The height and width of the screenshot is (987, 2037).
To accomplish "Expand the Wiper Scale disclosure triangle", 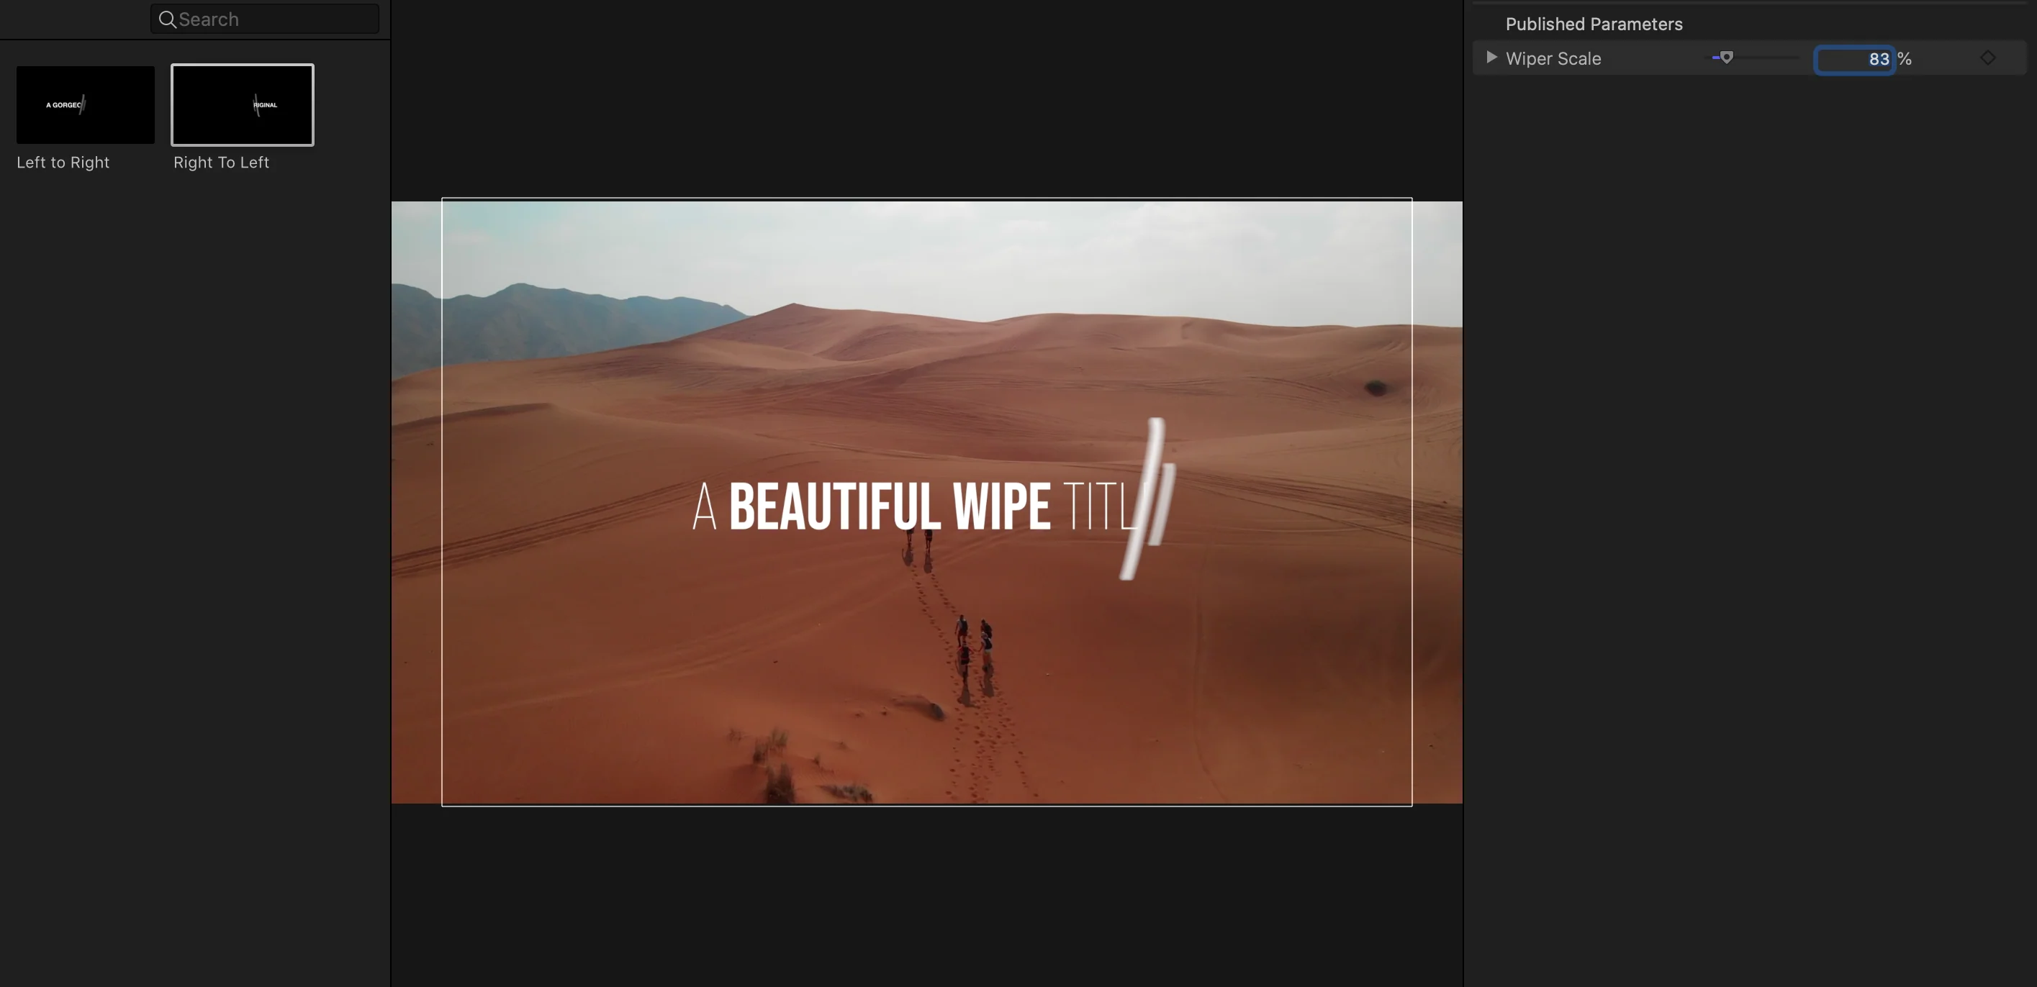I will [1491, 58].
